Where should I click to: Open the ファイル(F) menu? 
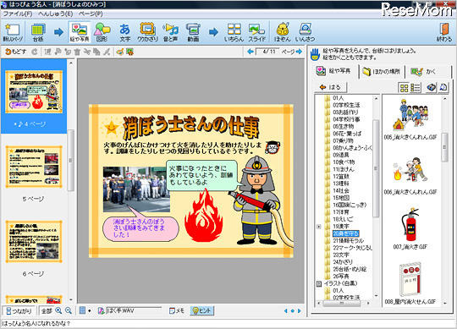pyautogui.click(x=18, y=14)
